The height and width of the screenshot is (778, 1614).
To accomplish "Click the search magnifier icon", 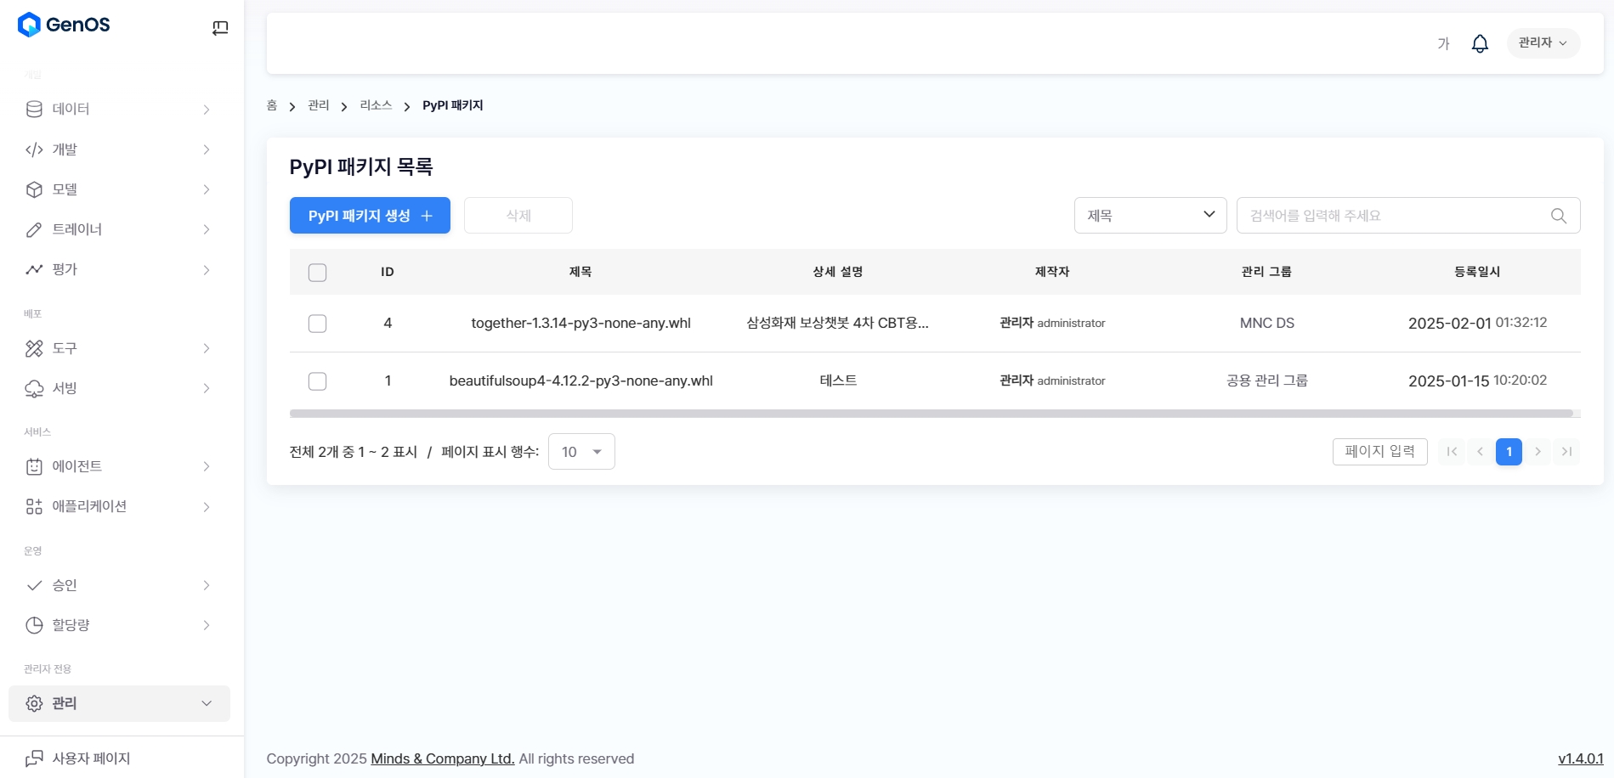I will [1558, 216].
